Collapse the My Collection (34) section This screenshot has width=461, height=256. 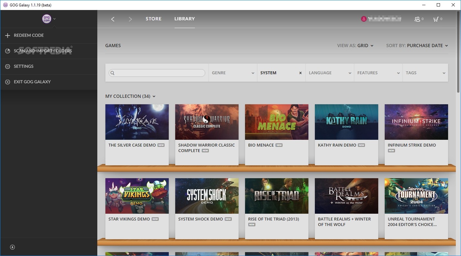pyautogui.click(x=130, y=96)
